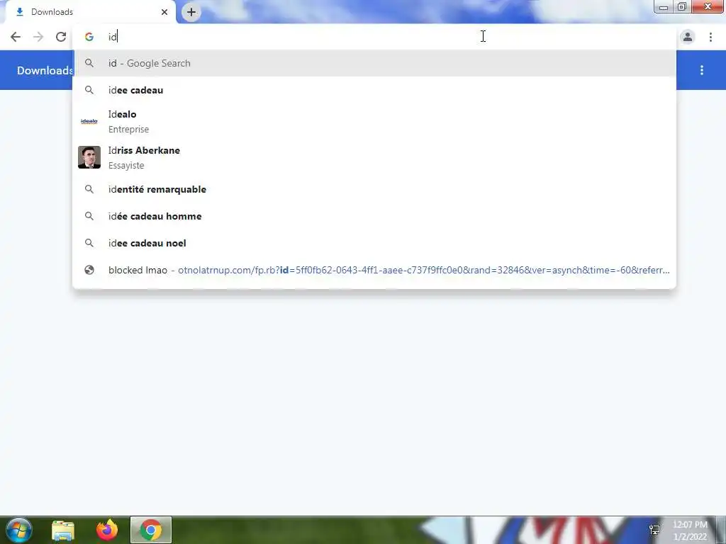Click the Google logo in the address bar

tap(89, 37)
